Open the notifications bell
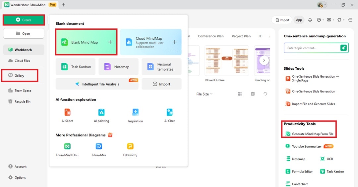358x187 pixels. pyautogui.click(x=310, y=20)
